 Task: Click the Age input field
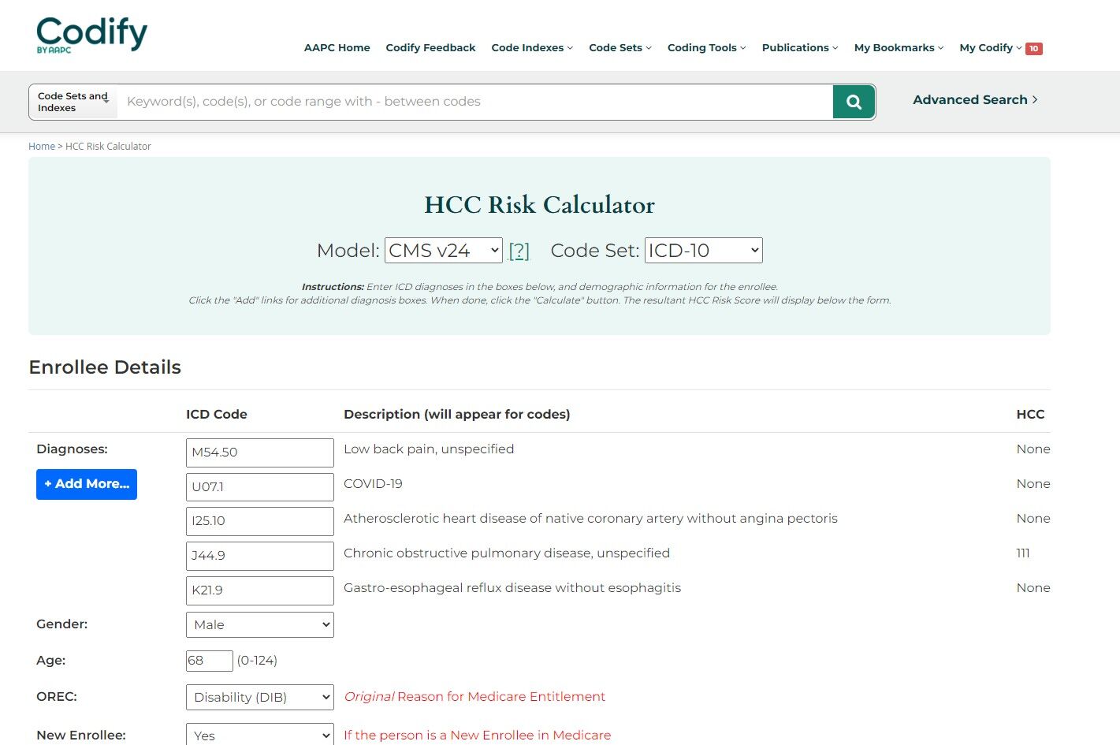point(210,661)
